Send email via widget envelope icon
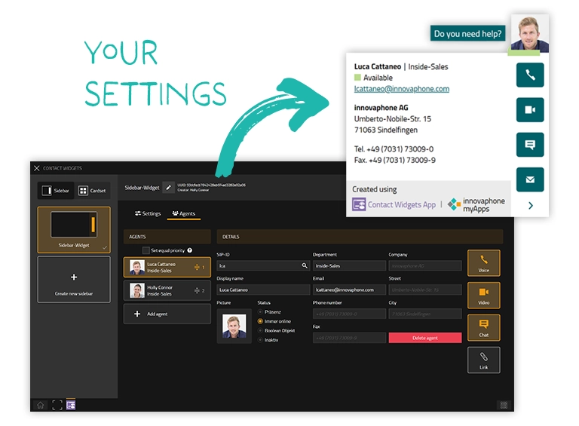 coord(530,179)
